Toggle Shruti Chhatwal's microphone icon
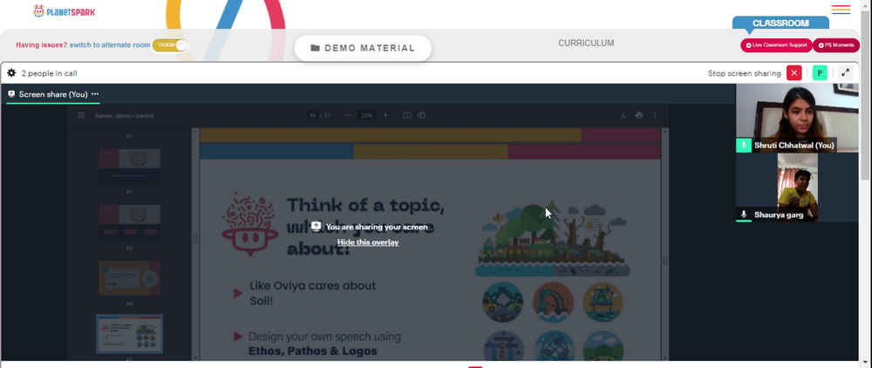 744,145
